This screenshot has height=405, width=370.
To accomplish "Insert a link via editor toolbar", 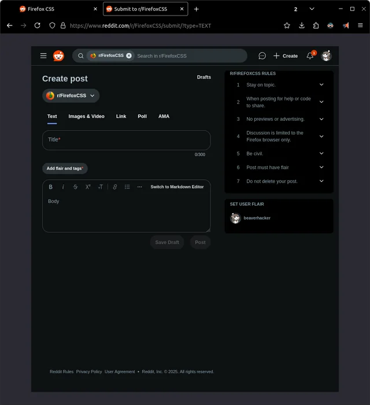I will click(x=115, y=187).
